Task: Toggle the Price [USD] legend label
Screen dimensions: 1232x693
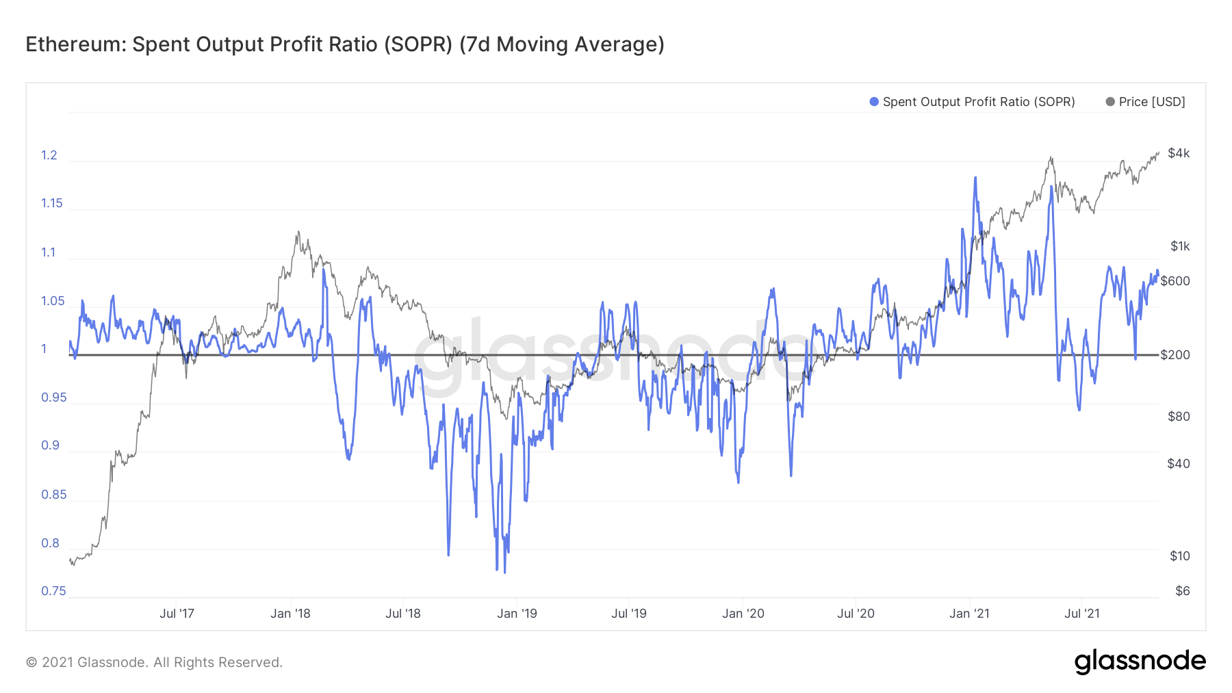Action: coord(1152,102)
